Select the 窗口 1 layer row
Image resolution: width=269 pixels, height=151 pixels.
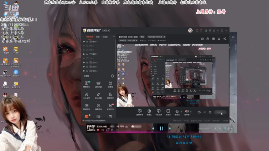tap(99, 54)
